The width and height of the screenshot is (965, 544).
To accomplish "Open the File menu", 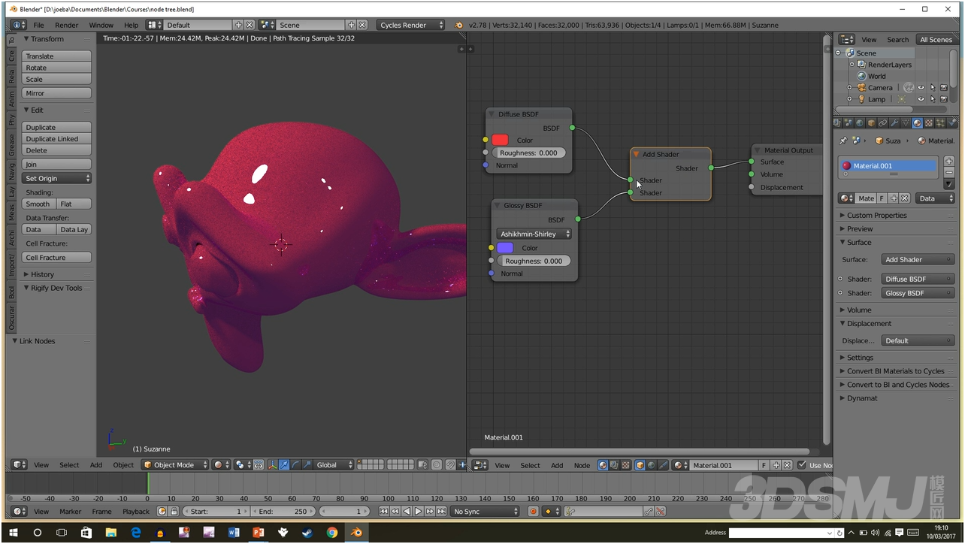I will [38, 25].
